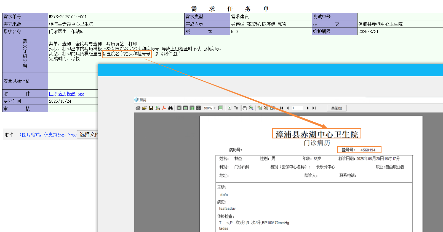443x232 pixels.
Task: Select the magnifier zoom tool
Action: tap(251, 108)
